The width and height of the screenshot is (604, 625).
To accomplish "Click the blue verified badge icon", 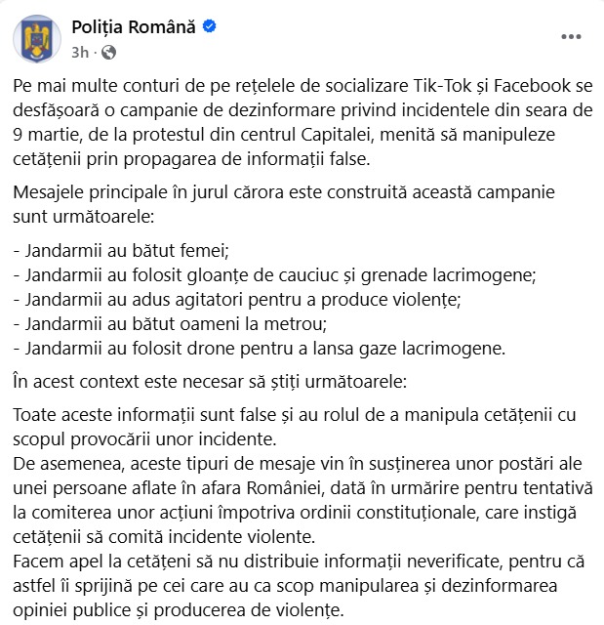I will [x=210, y=25].
